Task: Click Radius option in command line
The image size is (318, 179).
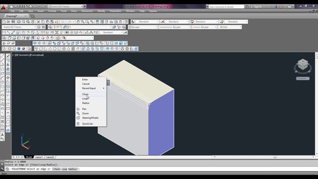Action: pyautogui.click(x=73, y=169)
